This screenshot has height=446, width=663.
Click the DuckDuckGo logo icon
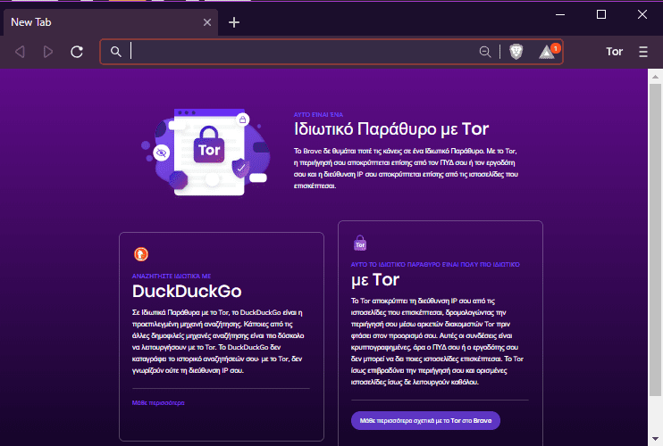click(x=141, y=254)
